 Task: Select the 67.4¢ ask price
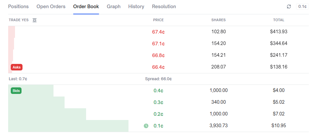tap(158, 32)
